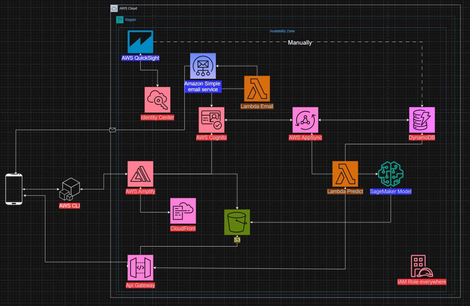Image resolution: width=470 pixels, height=306 pixels.
Task: Click the AWS AppSync icon
Action: point(305,120)
